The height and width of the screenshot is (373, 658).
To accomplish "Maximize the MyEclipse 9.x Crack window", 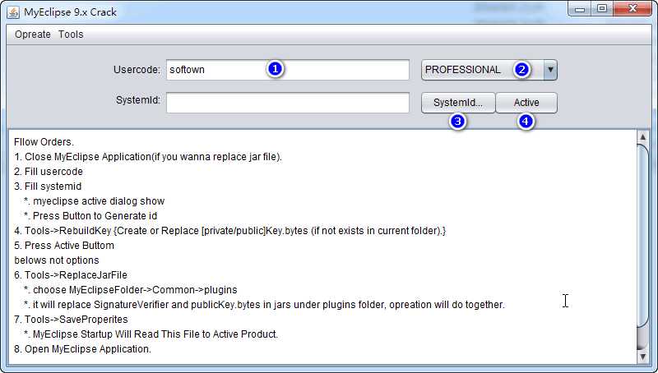I will pyautogui.click(x=602, y=9).
